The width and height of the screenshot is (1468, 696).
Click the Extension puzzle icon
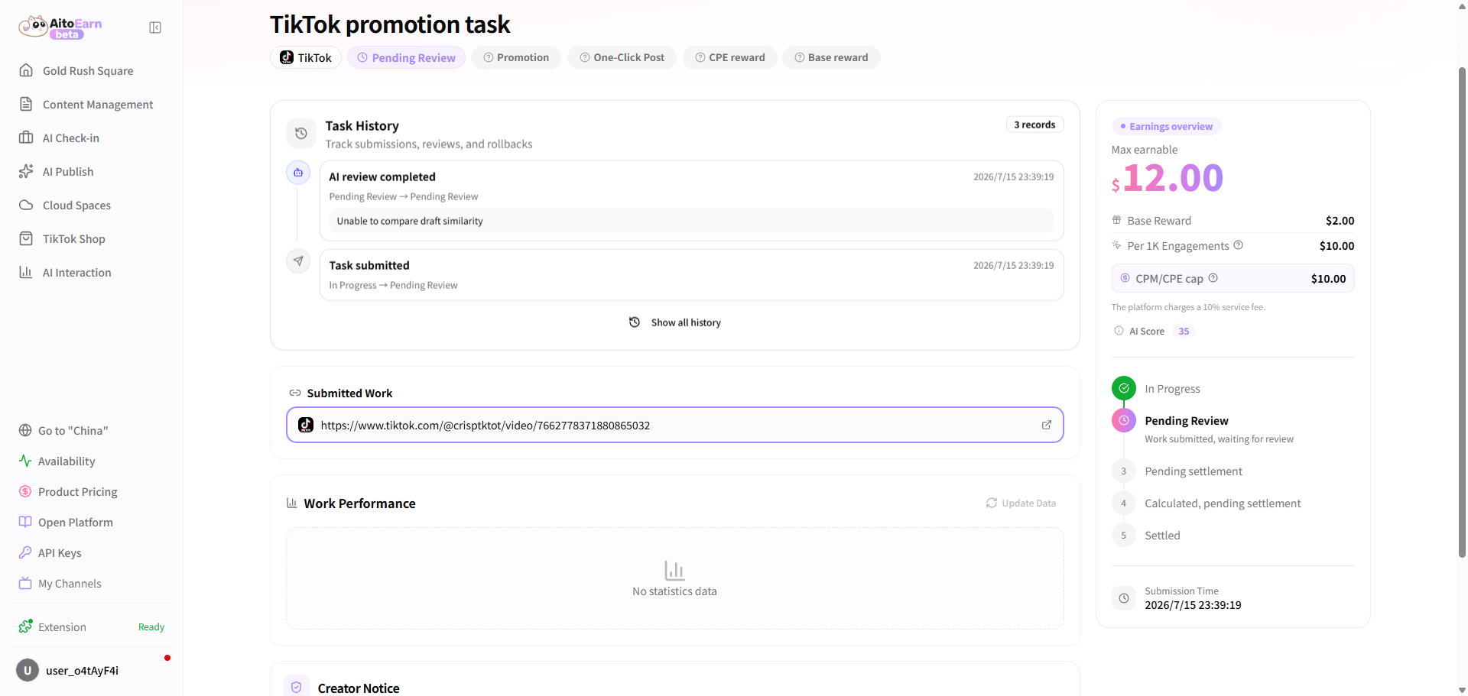coord(26,626)
